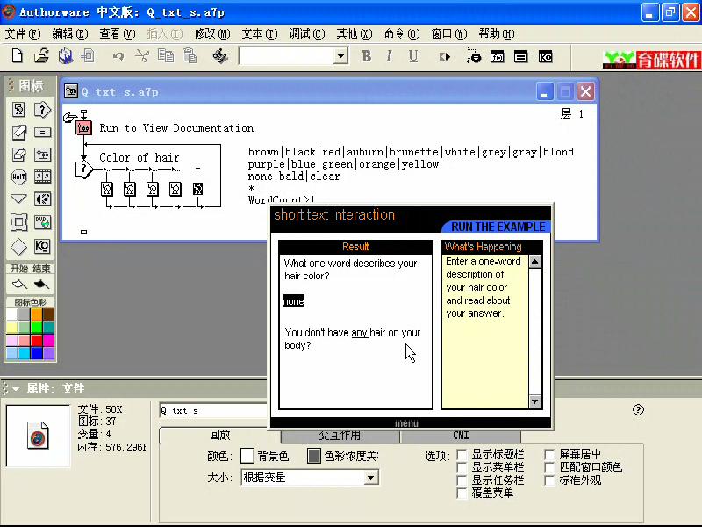Open the 帮助(H) menu
The image size is (702, 527).
pos(497,33)
